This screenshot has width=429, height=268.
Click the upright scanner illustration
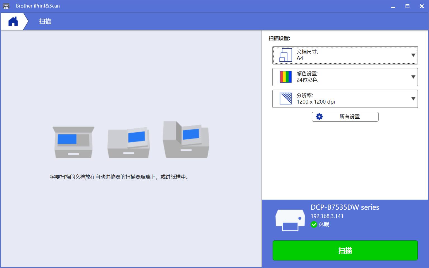[x=186, y=140]
